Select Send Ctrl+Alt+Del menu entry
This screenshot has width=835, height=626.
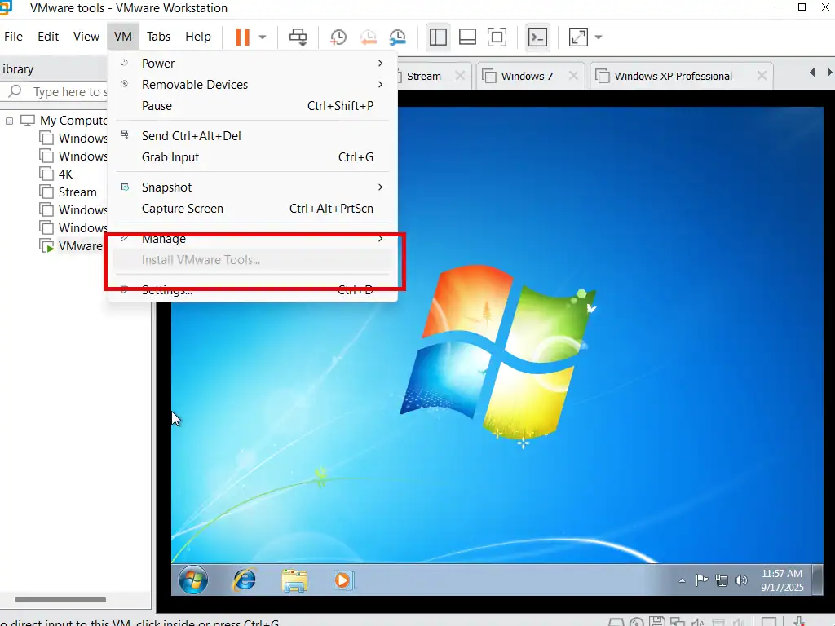click(x=252, y=136)
